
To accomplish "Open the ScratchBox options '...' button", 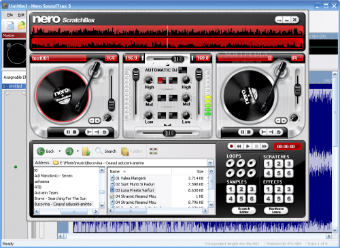I will pyautogui.click(x=279, y=20).
